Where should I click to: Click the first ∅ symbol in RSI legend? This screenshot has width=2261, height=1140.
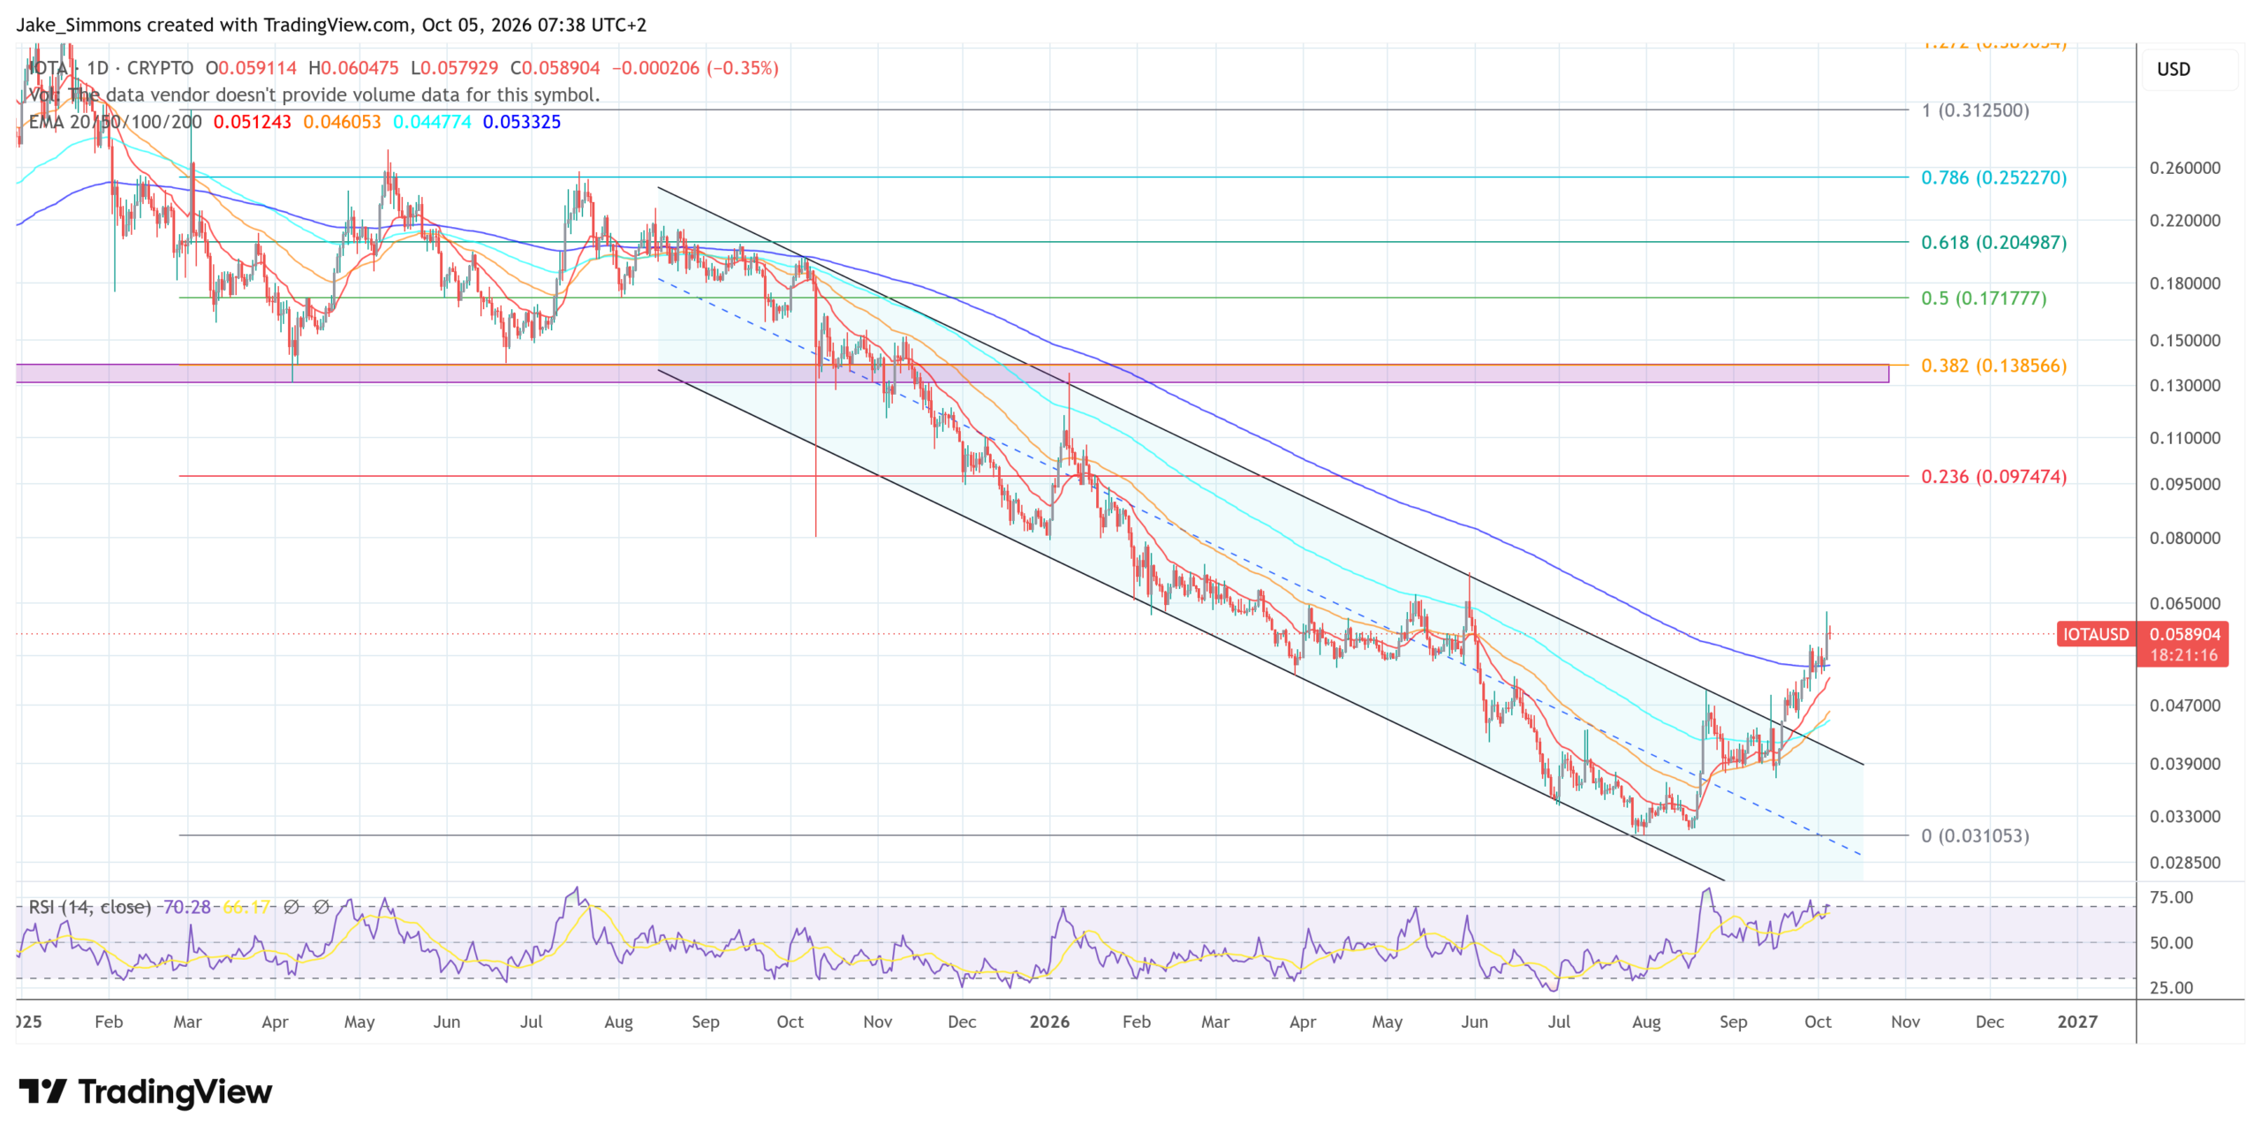click(x=291, y=907)
